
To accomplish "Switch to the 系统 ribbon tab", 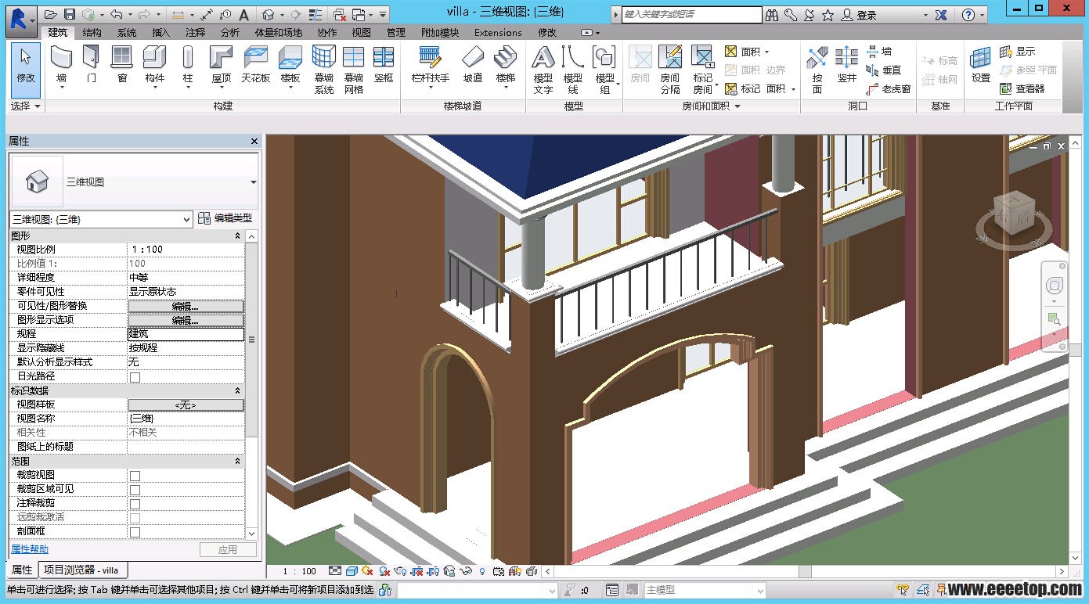I will tap(126, 33).
